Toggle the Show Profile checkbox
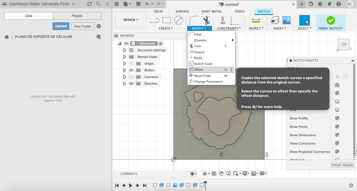This screenshot has height=191, width=357. [x=337, y=118]
